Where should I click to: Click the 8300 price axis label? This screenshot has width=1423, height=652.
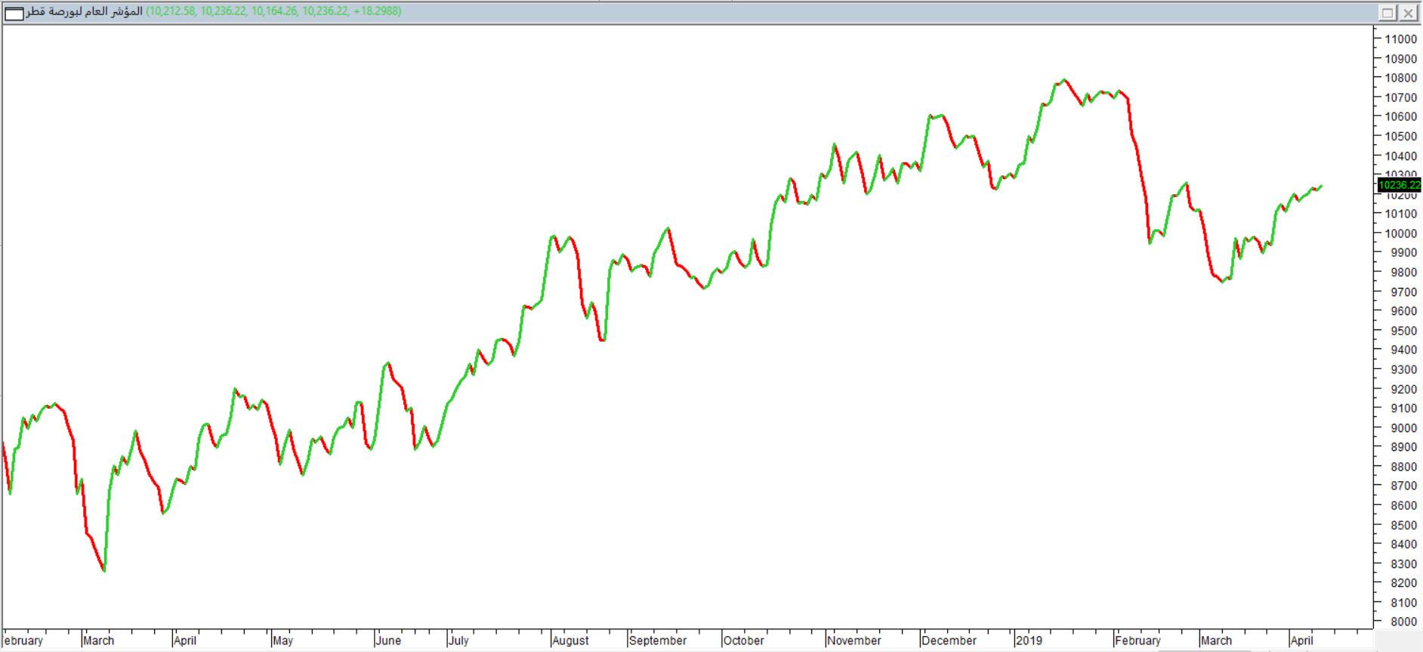[1403, 564]
